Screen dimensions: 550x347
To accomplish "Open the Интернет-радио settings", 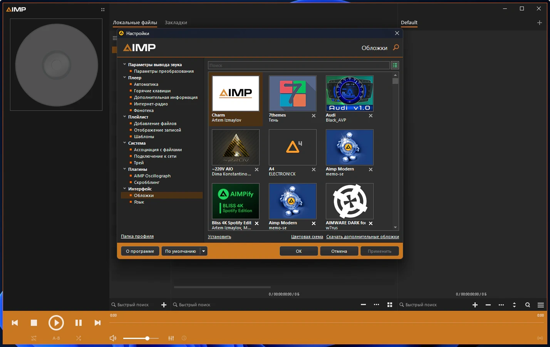I will tap(151, 104).
